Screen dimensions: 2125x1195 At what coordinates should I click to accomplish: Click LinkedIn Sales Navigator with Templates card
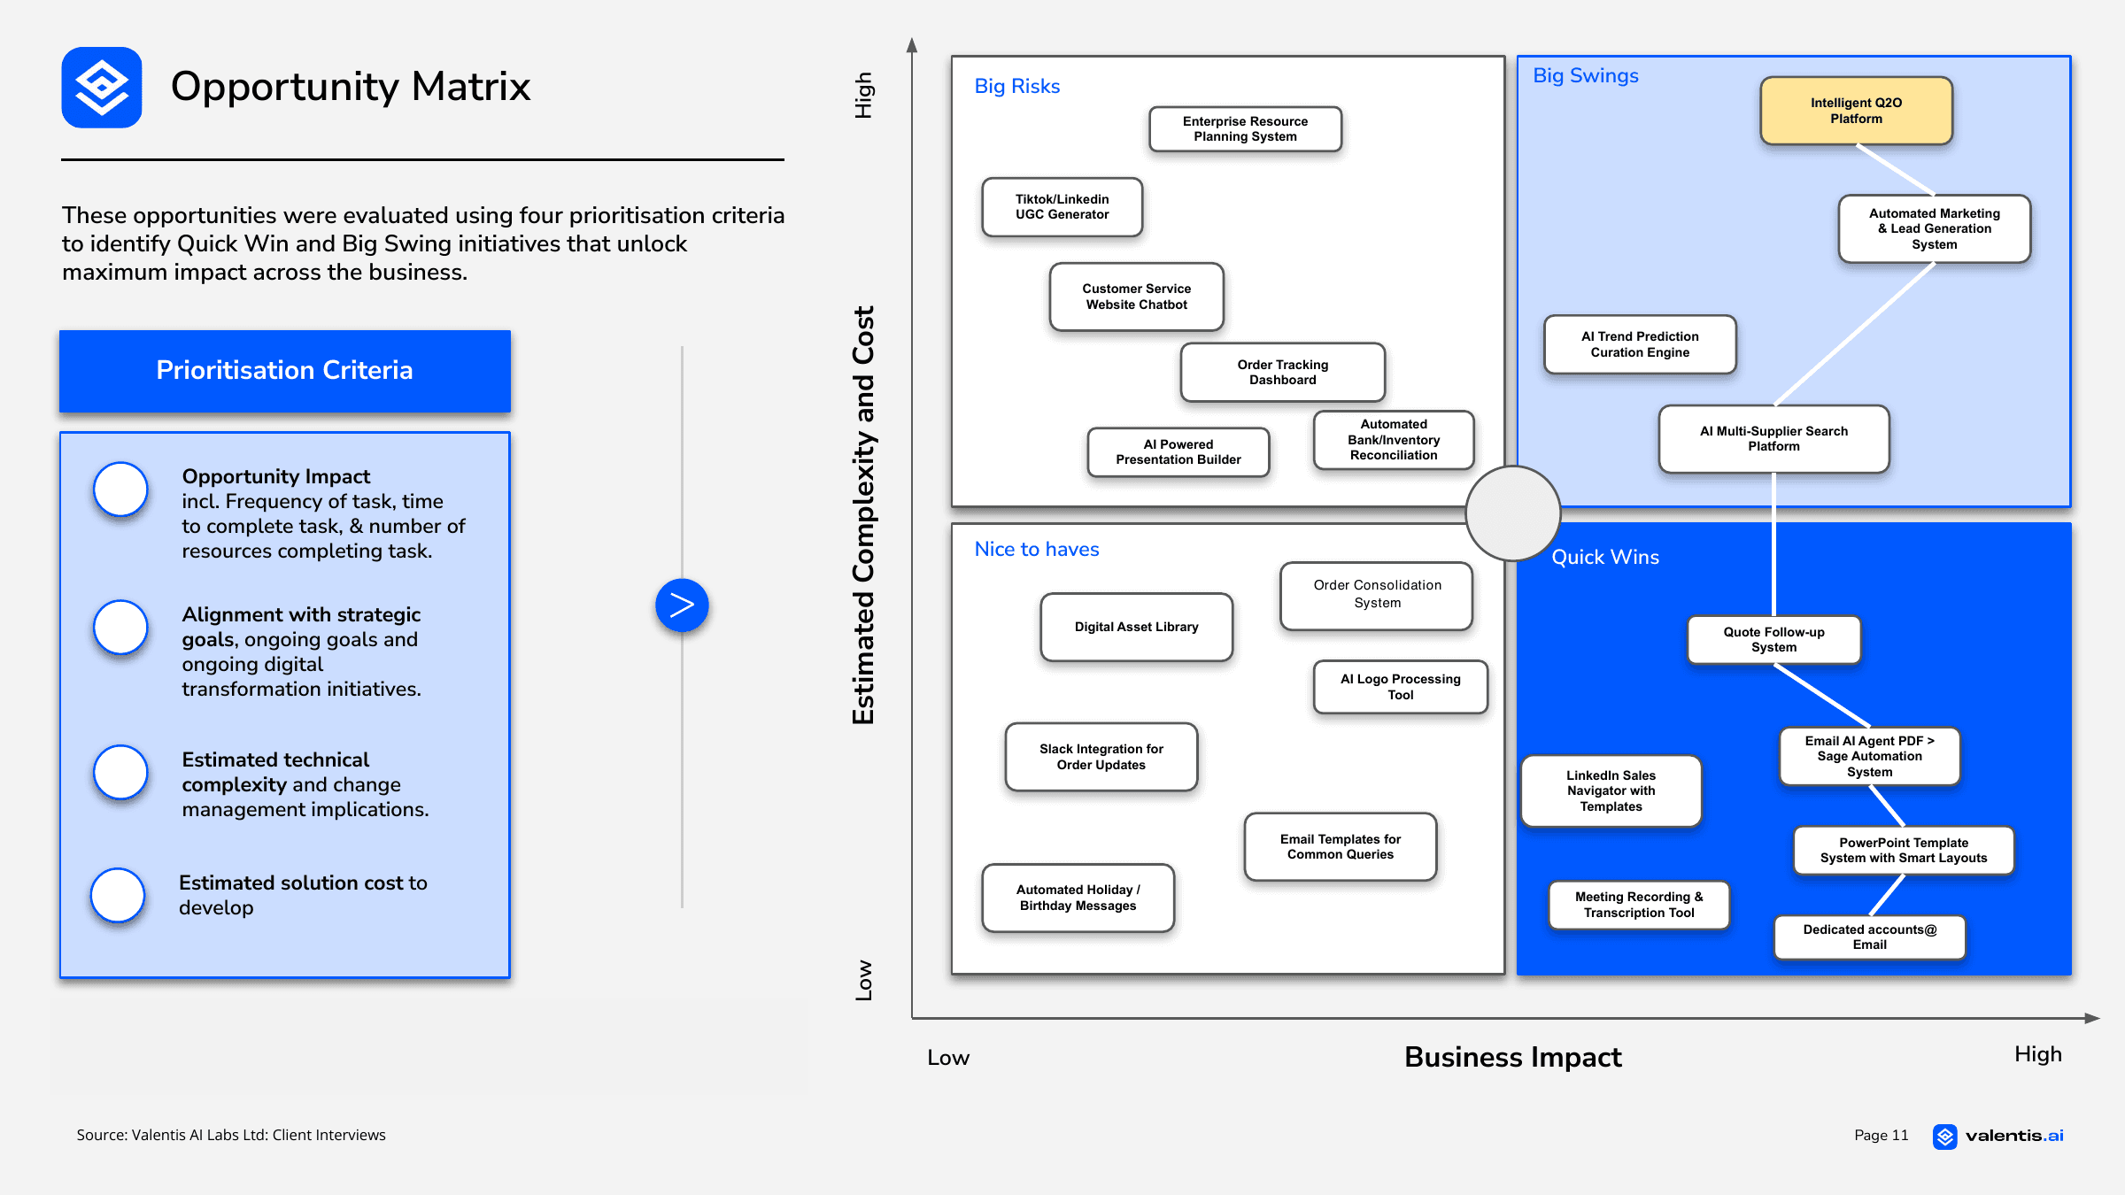pos(1611,791)
